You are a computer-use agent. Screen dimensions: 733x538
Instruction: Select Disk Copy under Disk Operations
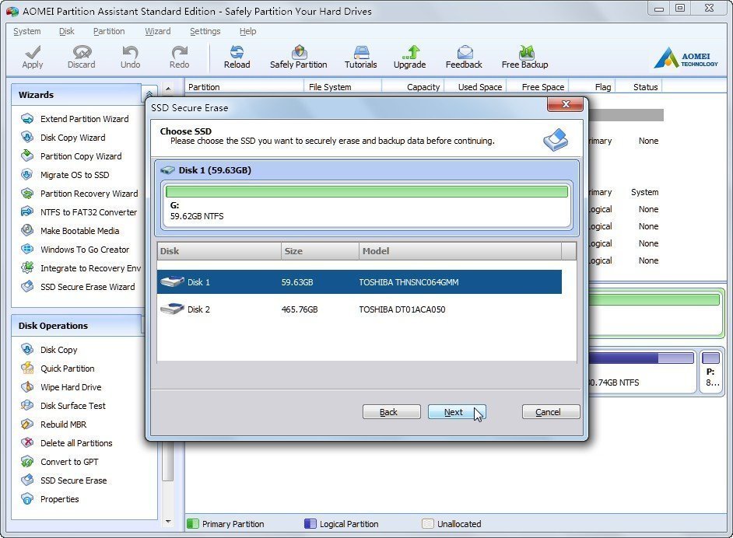(58, 351)
